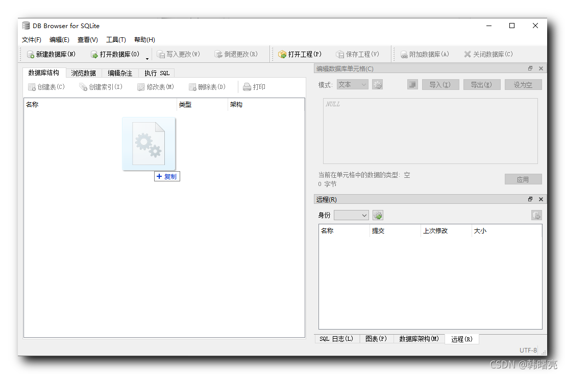Click Delete Table (删除表) button

207,87
